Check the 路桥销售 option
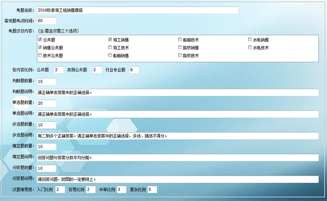 click(x=180, y=47)
